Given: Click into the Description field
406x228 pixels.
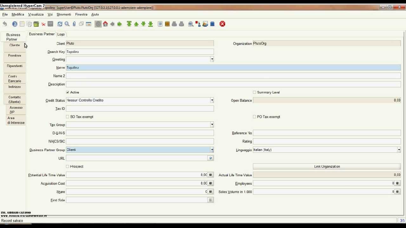Looking at the screenshot, I should tap(233, 84).
